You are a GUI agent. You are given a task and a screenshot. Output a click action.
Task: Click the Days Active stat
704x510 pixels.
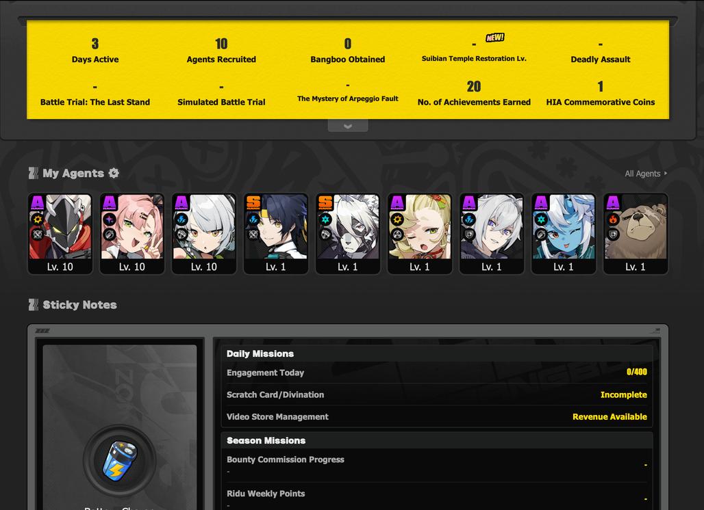pos(95,51)
